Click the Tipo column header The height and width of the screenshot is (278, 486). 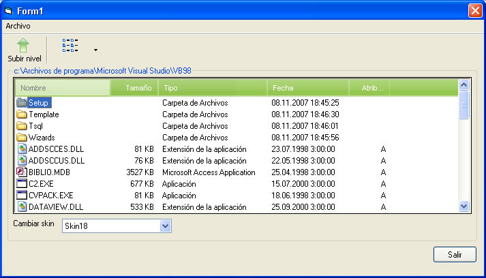(x=213, y=88)
